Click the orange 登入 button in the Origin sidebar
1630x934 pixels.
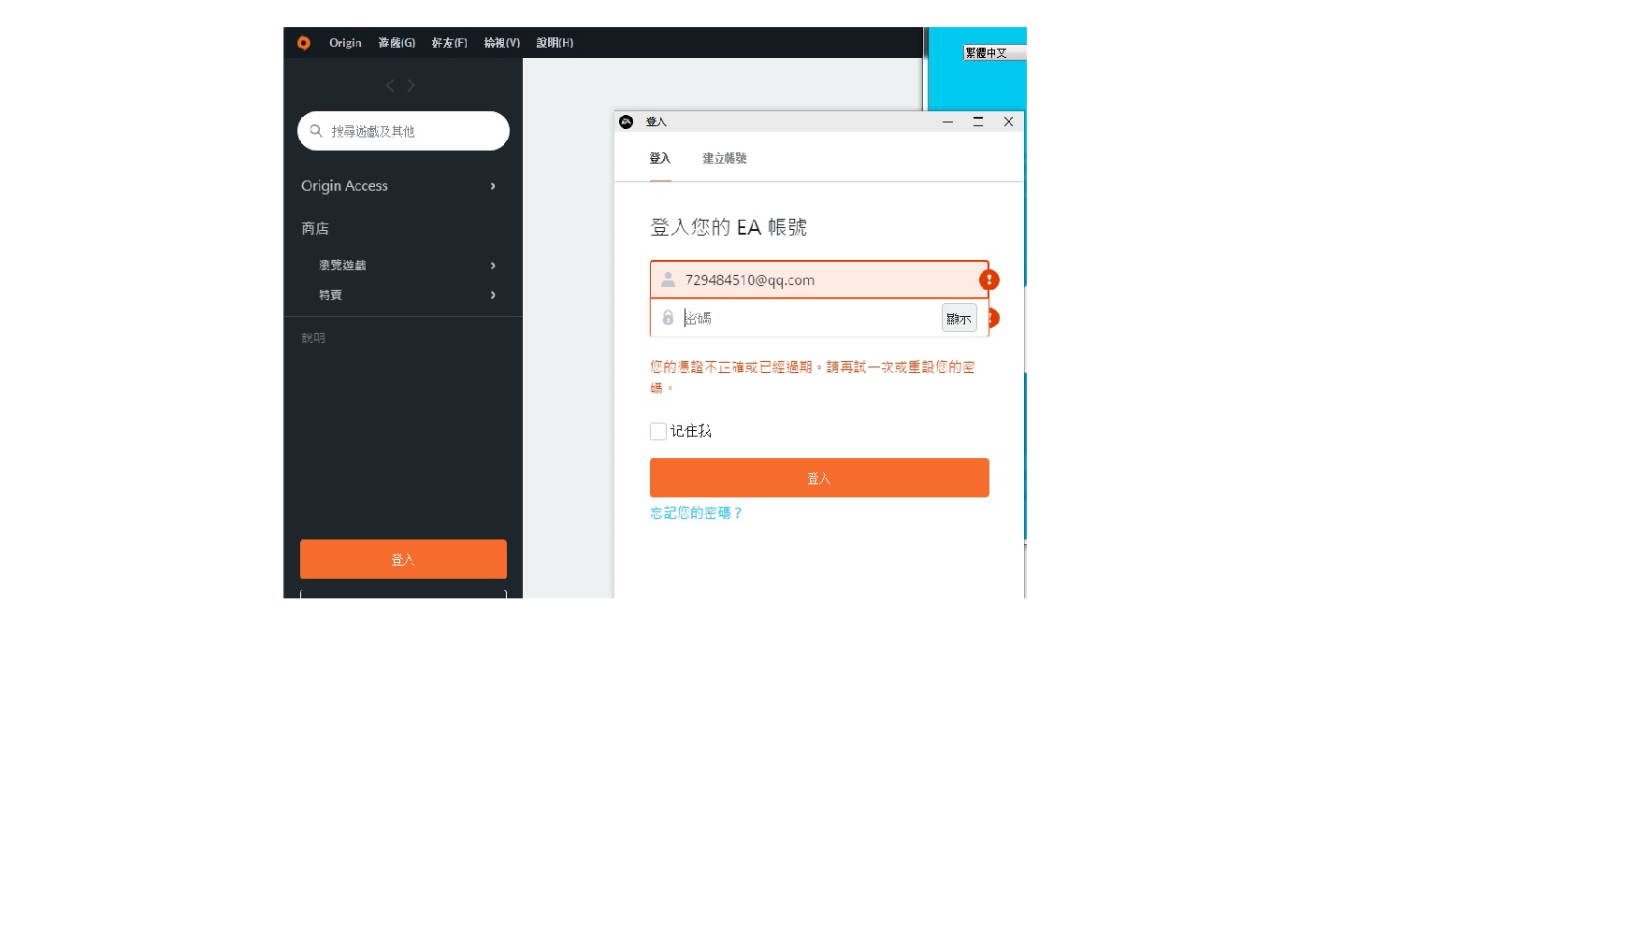point(403,559)
